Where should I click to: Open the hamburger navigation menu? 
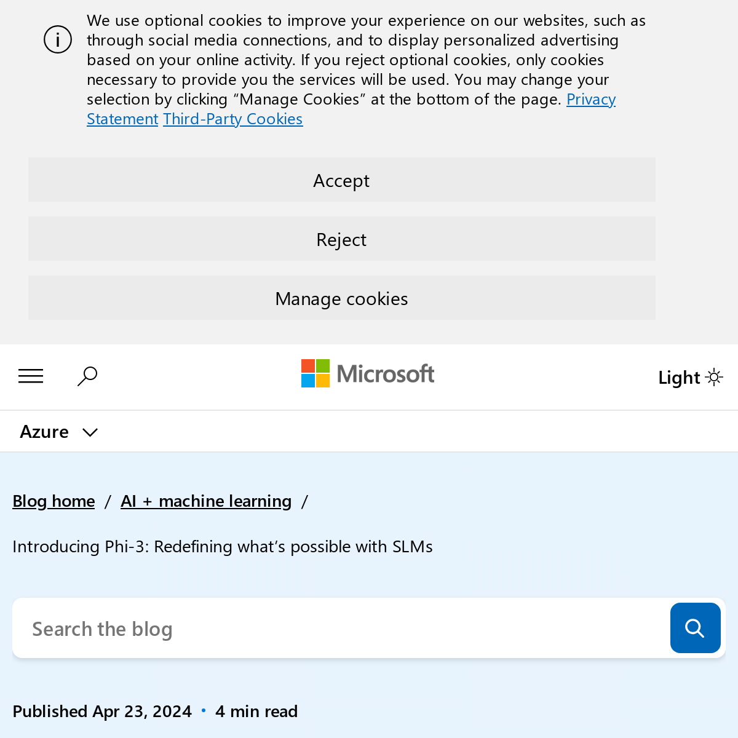point(31,376)
